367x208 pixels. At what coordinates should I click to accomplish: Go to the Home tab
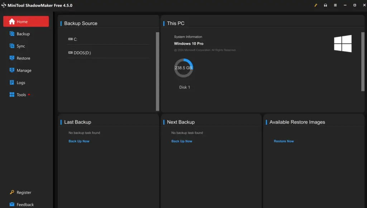pyautogui.click(x=26, y=21)
